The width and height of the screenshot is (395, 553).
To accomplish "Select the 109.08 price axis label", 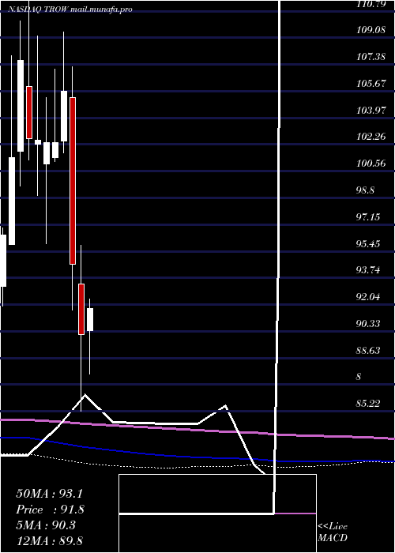I will (x=371, y=30).
